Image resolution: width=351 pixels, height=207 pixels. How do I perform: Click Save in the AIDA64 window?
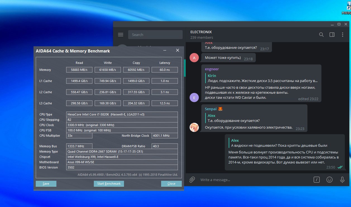click(x=46, y=184)
